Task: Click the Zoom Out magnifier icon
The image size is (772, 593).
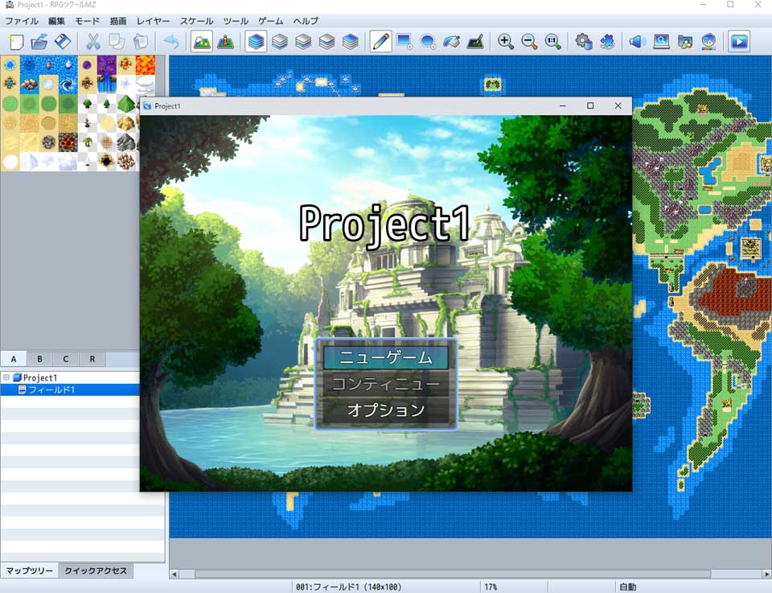Action: click(529, 41)
